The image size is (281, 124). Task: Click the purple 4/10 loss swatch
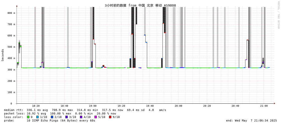(x=81, y=117)
